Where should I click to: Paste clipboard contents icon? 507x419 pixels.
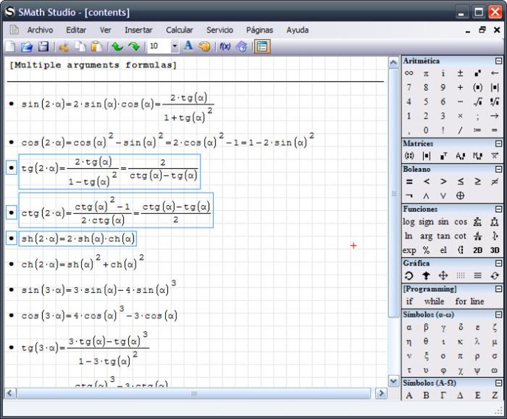[x=96, y=47]
